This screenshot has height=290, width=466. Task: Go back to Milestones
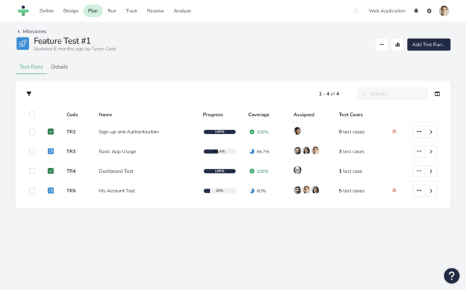click(32, 31)
